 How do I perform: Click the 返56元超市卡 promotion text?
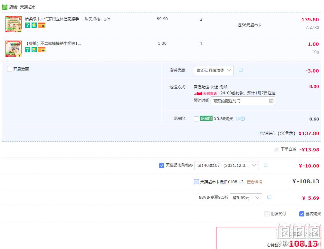tap(250, 25)
